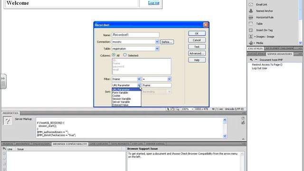Click the Advanced... button
304x171 pixels.
[x=197, y=53]
